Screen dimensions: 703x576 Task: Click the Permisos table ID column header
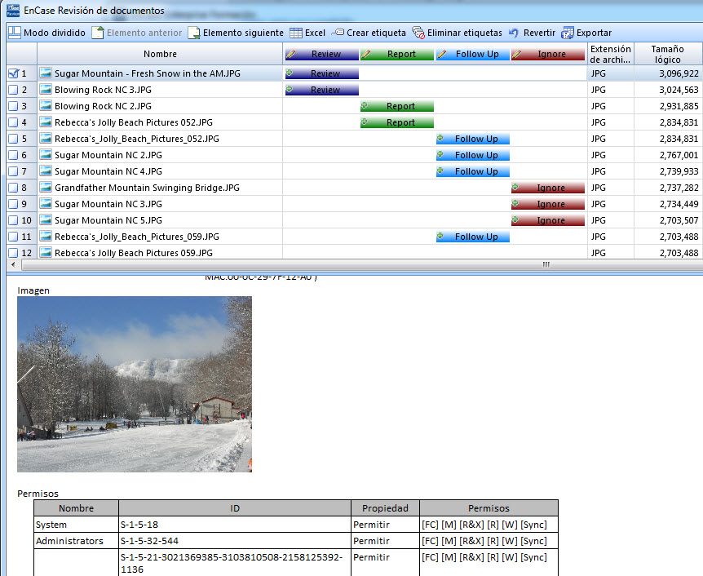coord(235,508)
